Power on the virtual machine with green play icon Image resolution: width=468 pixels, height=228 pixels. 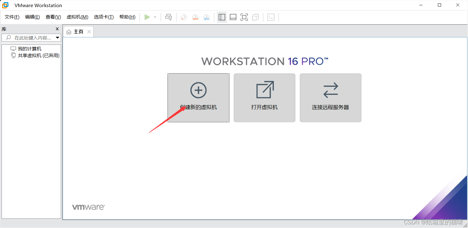[147, 17]
